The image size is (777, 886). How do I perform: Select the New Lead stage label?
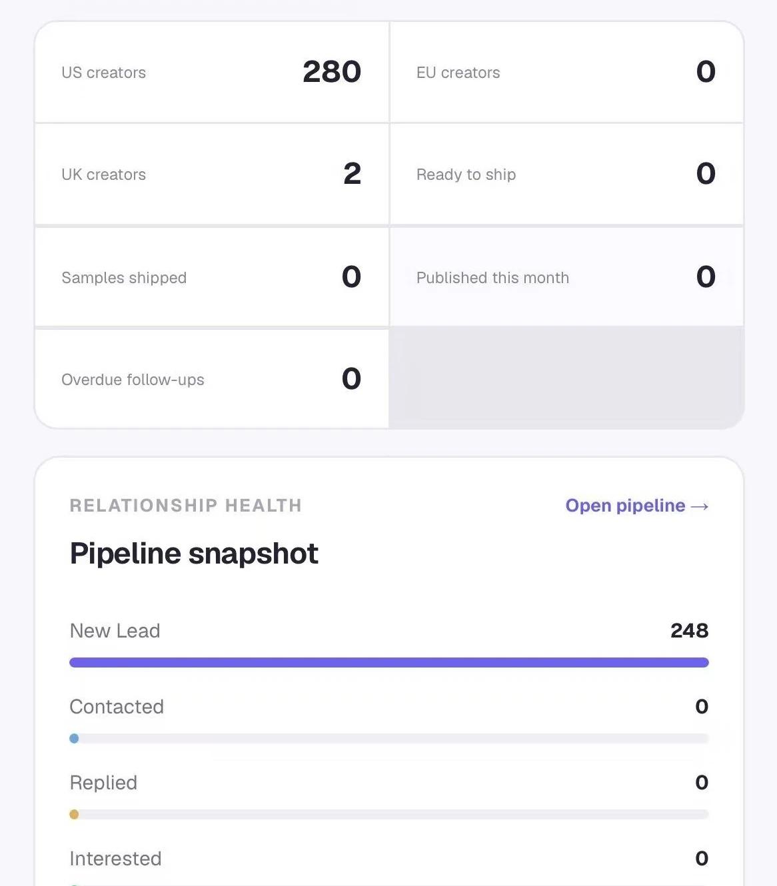pos(115,631)
